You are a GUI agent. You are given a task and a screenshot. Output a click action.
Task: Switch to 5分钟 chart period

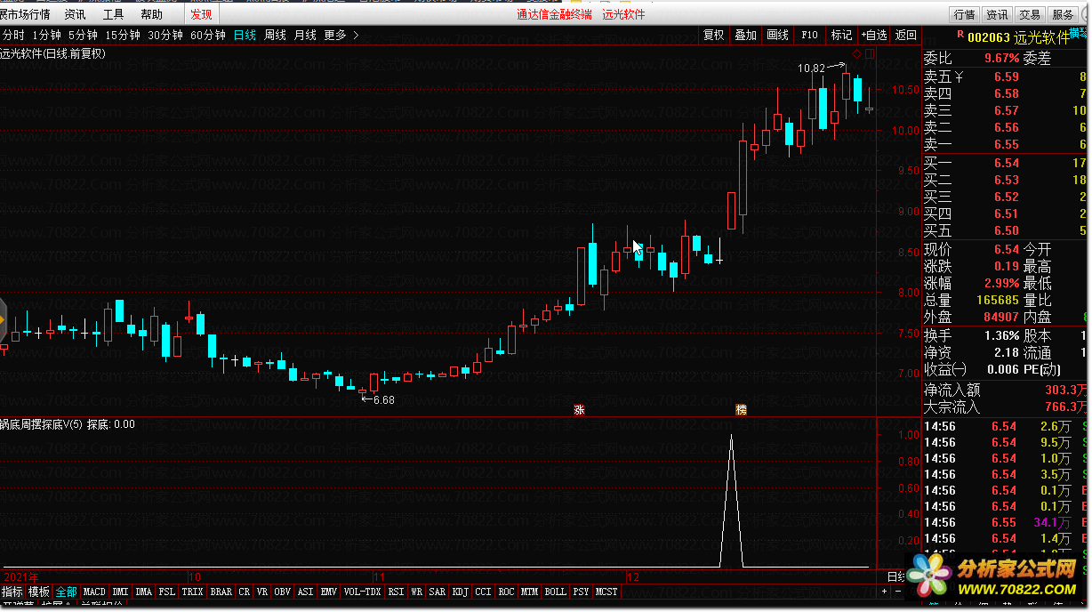click(83, 36)
